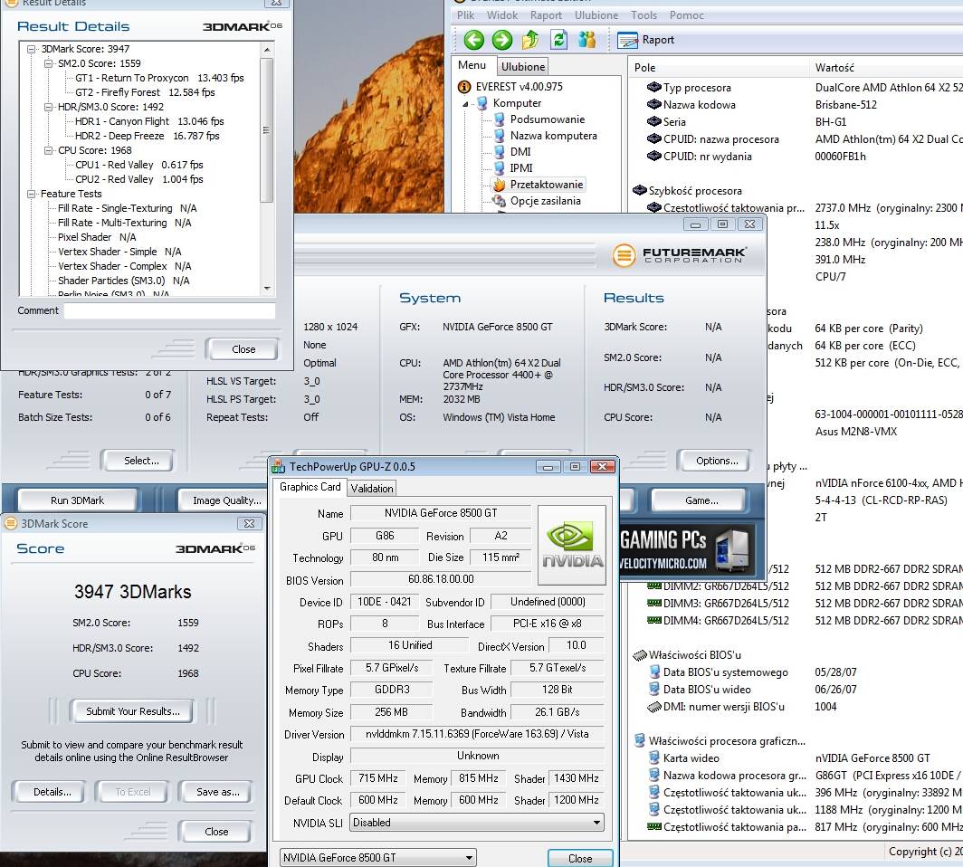Image resolution: width=963 pixels, height=867 pixels.
Task: Switch to the Menu tab in EVEREST sidebar
Action: click(x=472, y=65)
